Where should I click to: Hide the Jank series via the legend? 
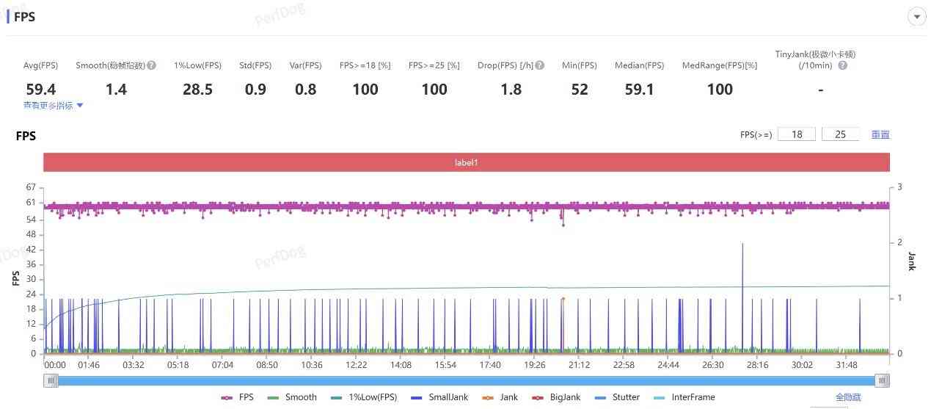click(500, 397)
